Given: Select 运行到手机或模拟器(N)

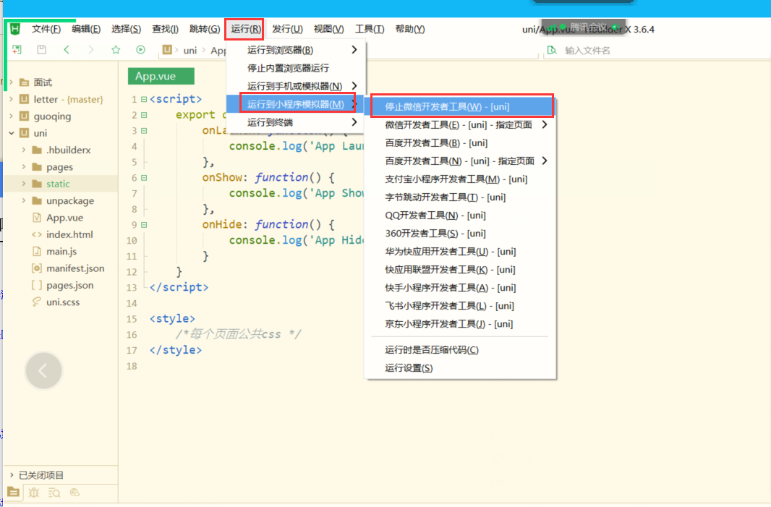Looking at the screenshot, I should (x=296, y=86).
